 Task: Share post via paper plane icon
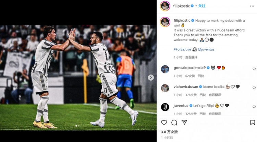point(184,122)
